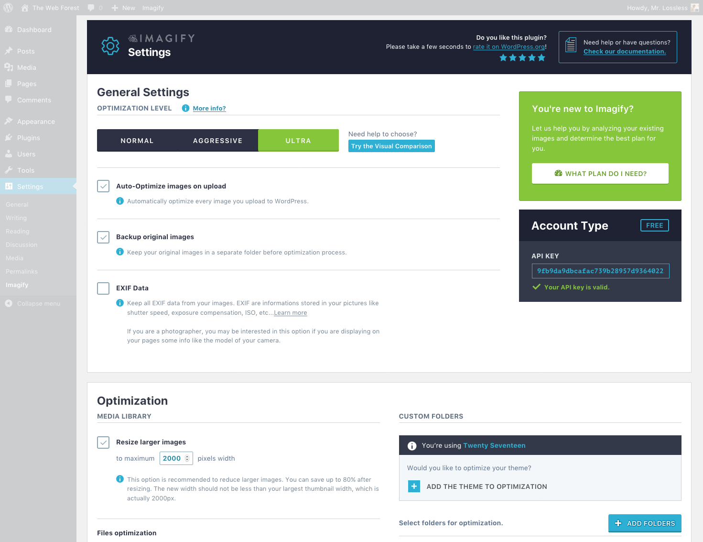Open the comments bubble icon in the admin bar
Screen dimensions: 703x542
click(x=91, y=8)
